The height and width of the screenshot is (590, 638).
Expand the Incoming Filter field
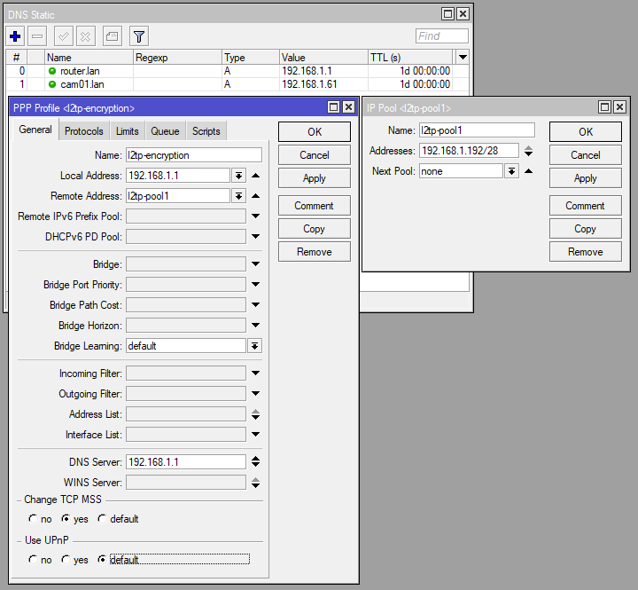point(255,374)
